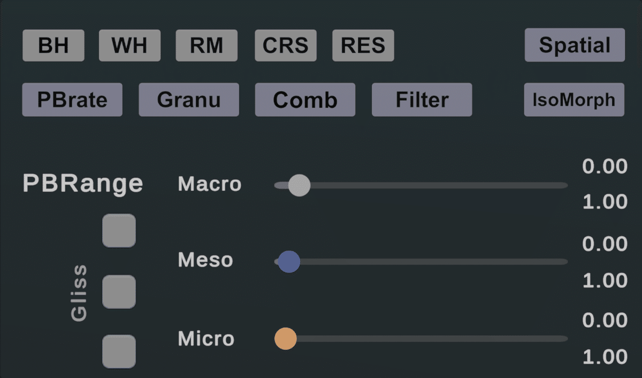This screenshot has height=378, width=642.
Task: Toggle the Macro Gliss checkbox
Action: [x=119, y=231]
